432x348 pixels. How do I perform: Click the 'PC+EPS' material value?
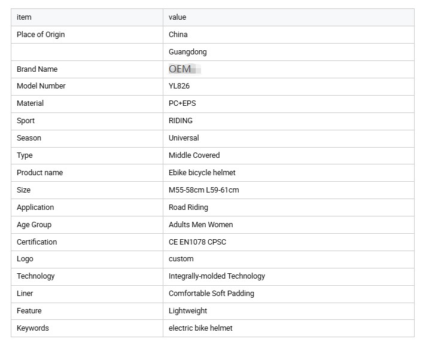[x=182, y=103]
